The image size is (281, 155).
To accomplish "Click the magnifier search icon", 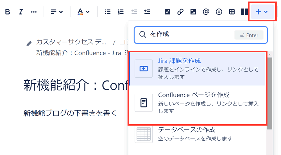I will tap(142, 34).
